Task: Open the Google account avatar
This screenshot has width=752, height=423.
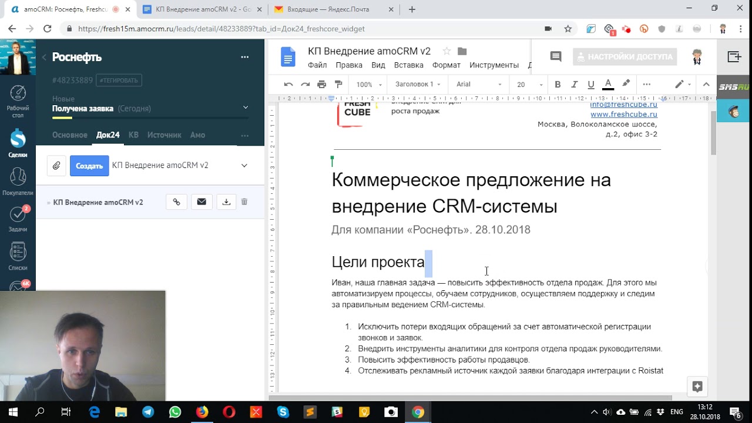Action: click(697, 56)
